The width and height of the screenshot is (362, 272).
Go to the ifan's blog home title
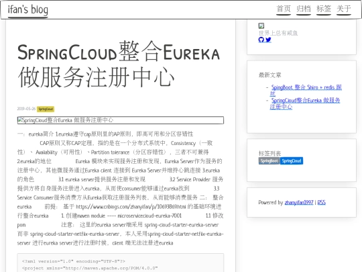pyautogui.click(x=28, y=9)
